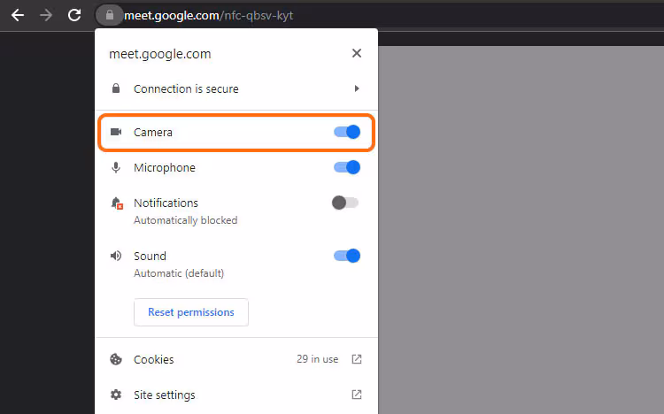Switch off the Sound toggle
The image size is (664, 414).
click(346, 256)
